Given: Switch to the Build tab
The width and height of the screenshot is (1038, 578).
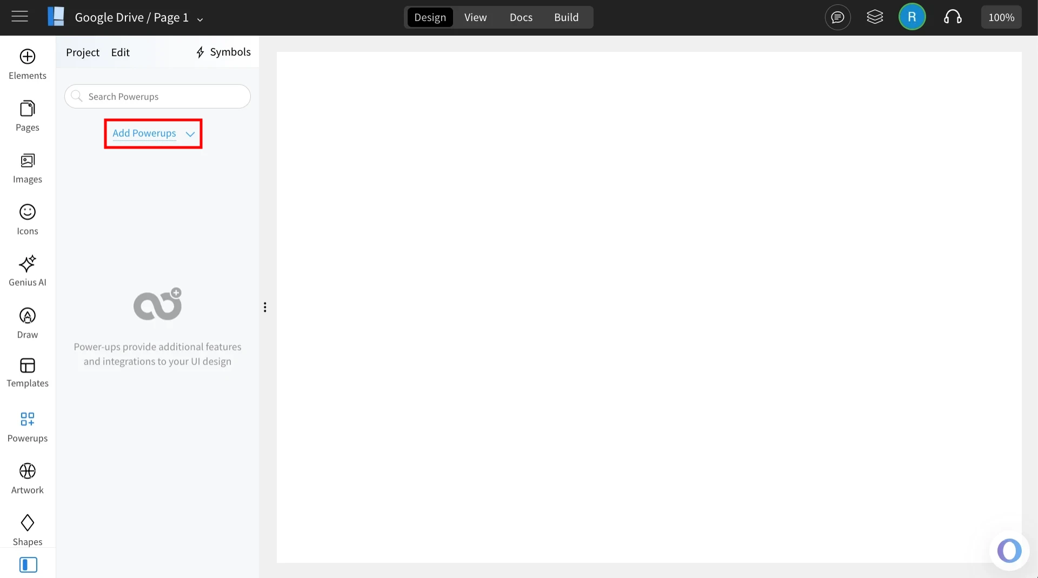Looking at the screenshot, I should click(567, 17).
